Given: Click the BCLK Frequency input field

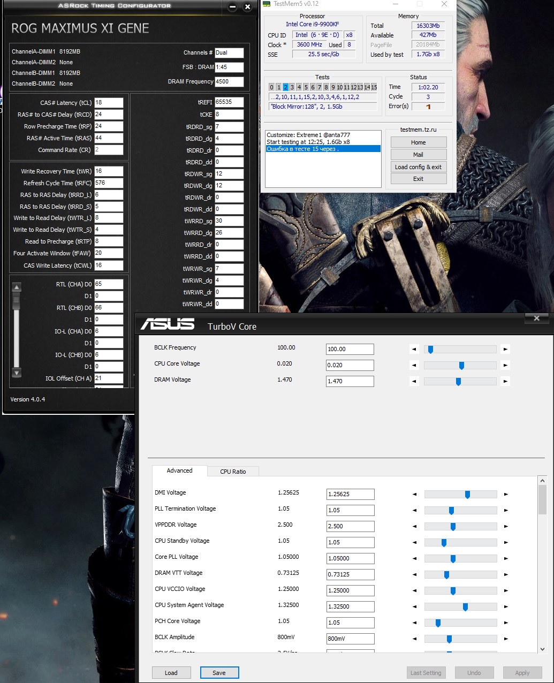Looking at the screenshot, I should (x=350, y=349).
